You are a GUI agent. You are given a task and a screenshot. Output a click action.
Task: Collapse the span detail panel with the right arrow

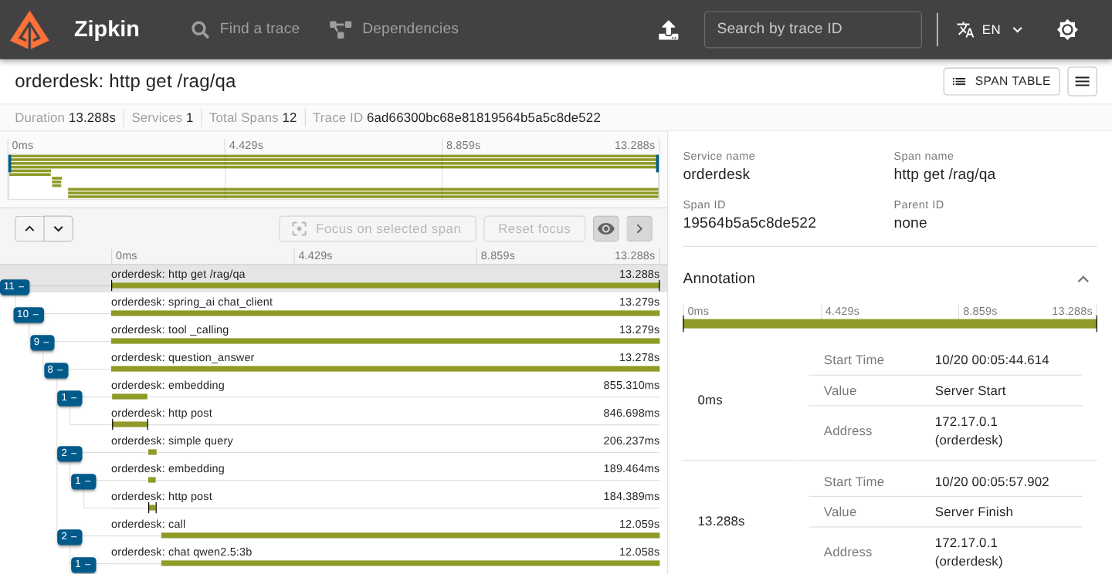tap(639, 228)
